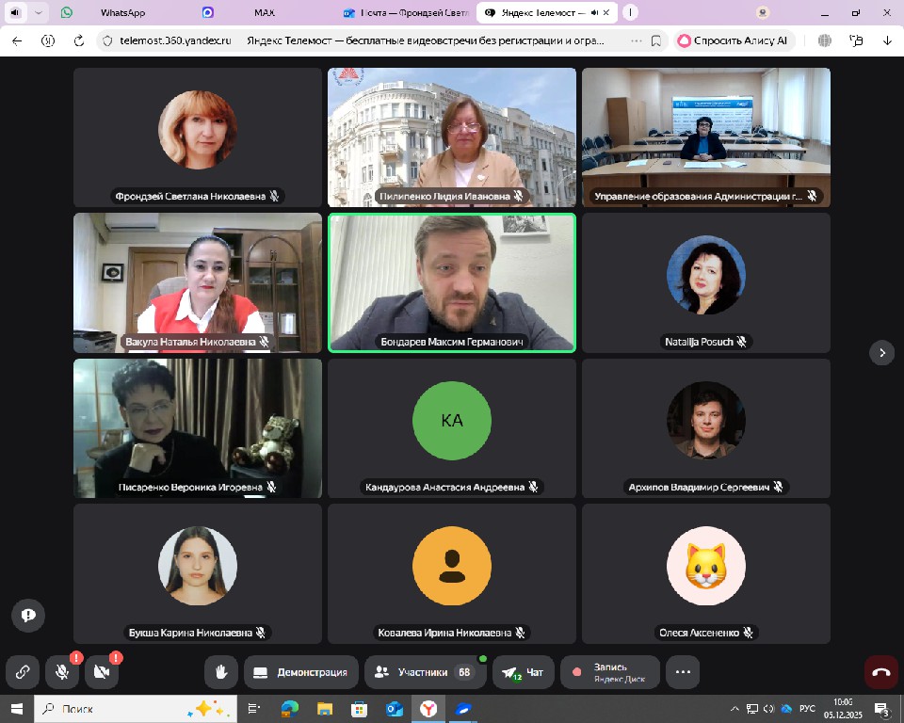Open the more options three-dots menu
Image resolution: width=904 pixels, height=723 pixels.
(683, 672)
